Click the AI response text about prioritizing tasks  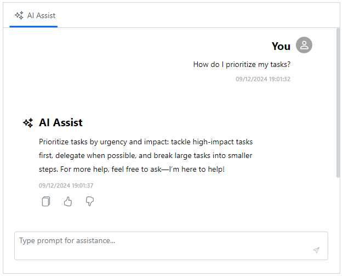tap(146, 155)
